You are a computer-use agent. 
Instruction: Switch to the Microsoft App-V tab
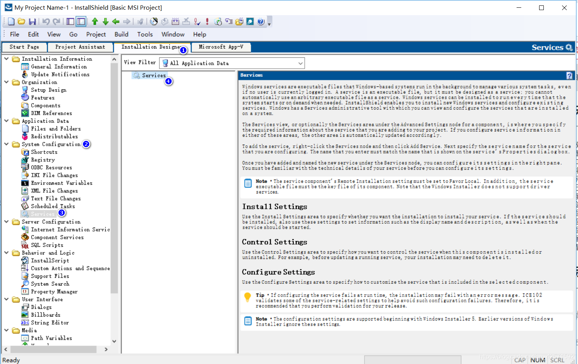point(221,47)
